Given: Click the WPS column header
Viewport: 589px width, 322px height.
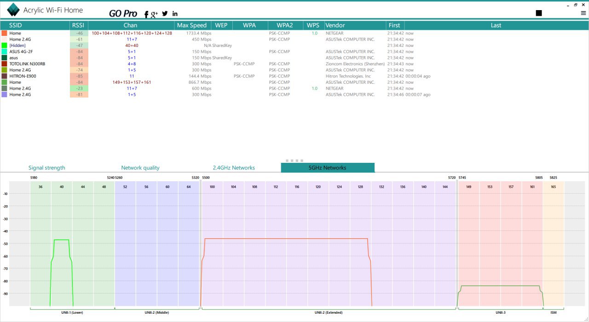Looking at the screenshot, I should [313, 25].
